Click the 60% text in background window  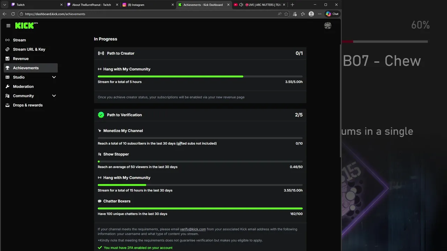click(x=420, y=25)
